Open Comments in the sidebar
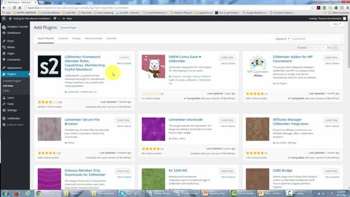 pyautogui.click(x=13, y=60)
